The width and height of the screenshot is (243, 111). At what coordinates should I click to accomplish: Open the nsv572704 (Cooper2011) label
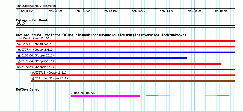pos(34,50)
